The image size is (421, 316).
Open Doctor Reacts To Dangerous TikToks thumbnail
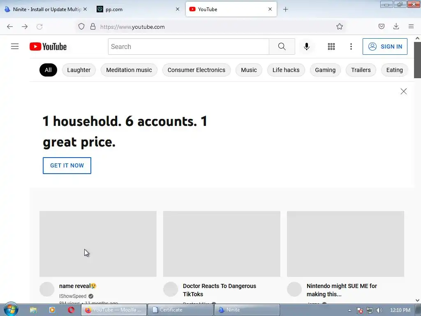tap(222, 244)
